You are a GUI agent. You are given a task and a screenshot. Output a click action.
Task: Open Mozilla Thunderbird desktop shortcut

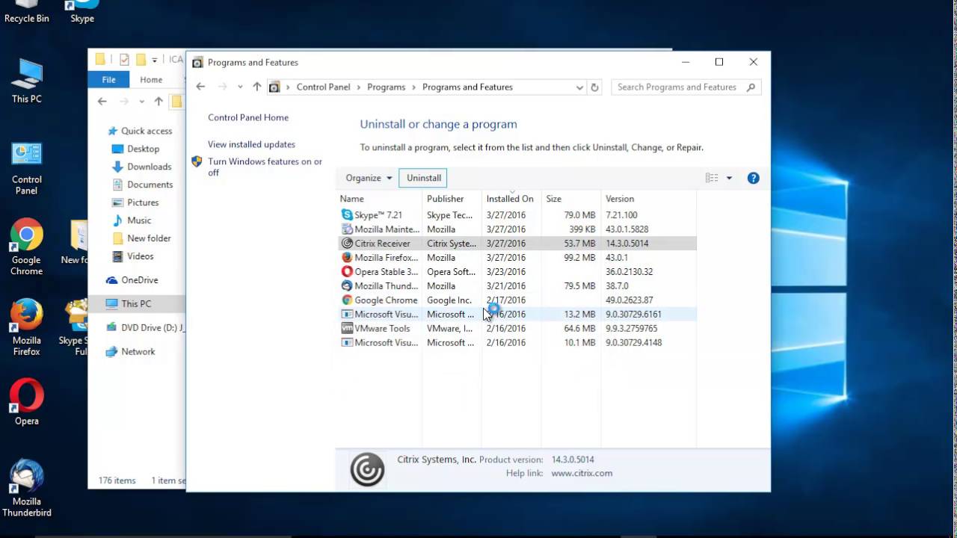27,489
